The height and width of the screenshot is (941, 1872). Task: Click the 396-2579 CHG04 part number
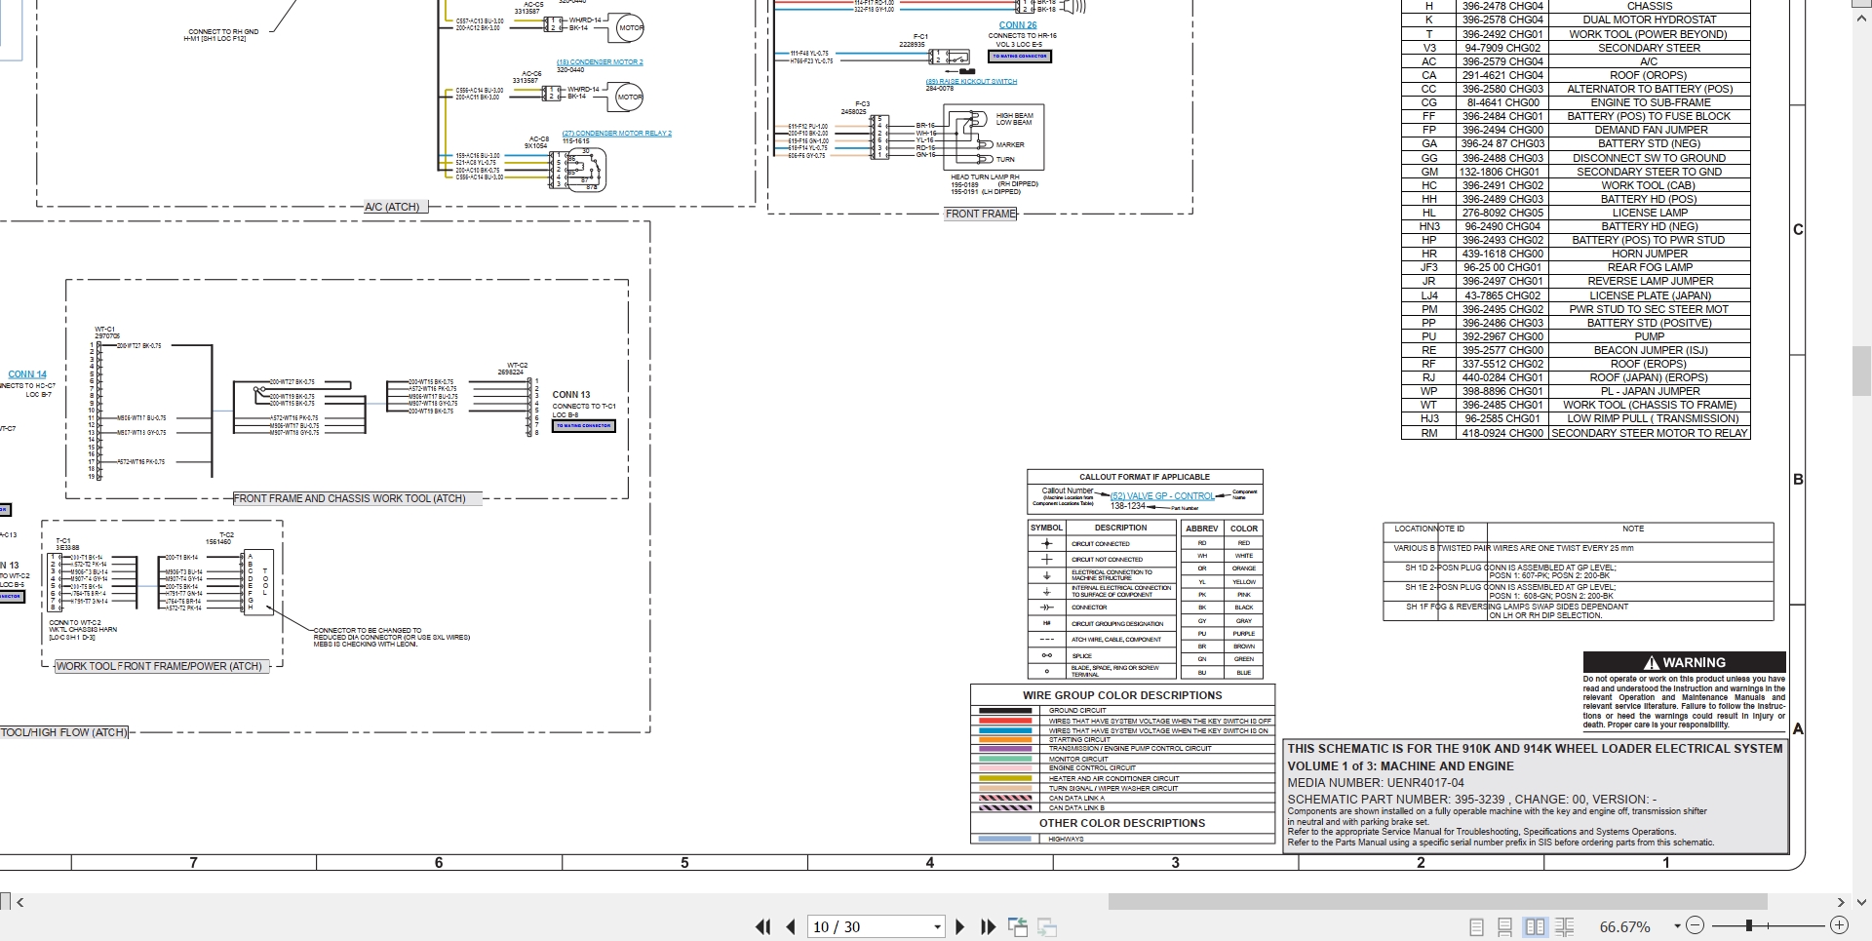point(1502,61)
